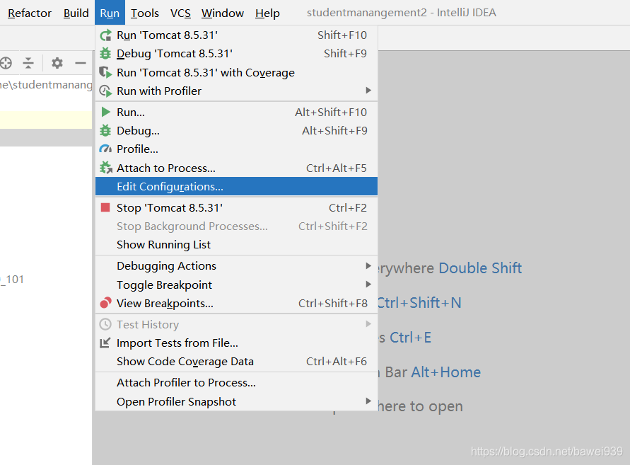This screenshot has height=465, width=630.
Task: Open the Help menu
Action: 267,13
